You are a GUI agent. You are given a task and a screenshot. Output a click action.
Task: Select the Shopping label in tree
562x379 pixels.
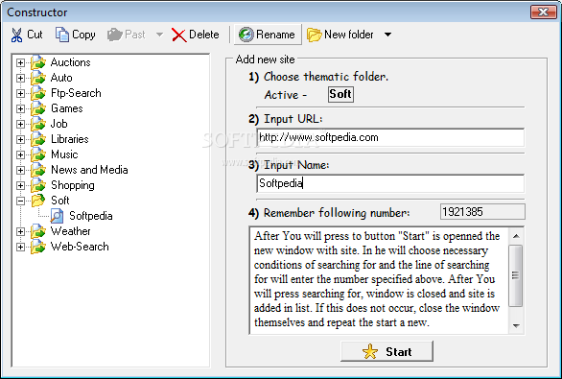point(73,185)
